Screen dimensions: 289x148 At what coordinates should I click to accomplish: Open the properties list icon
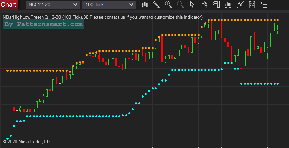(264, 4)
